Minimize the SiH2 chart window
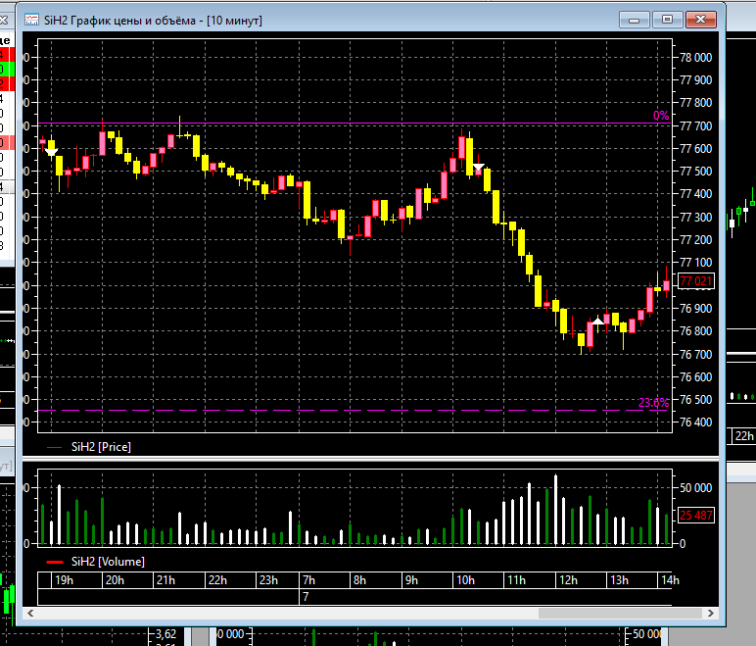The image size is (756, 646). click(635, 20)
